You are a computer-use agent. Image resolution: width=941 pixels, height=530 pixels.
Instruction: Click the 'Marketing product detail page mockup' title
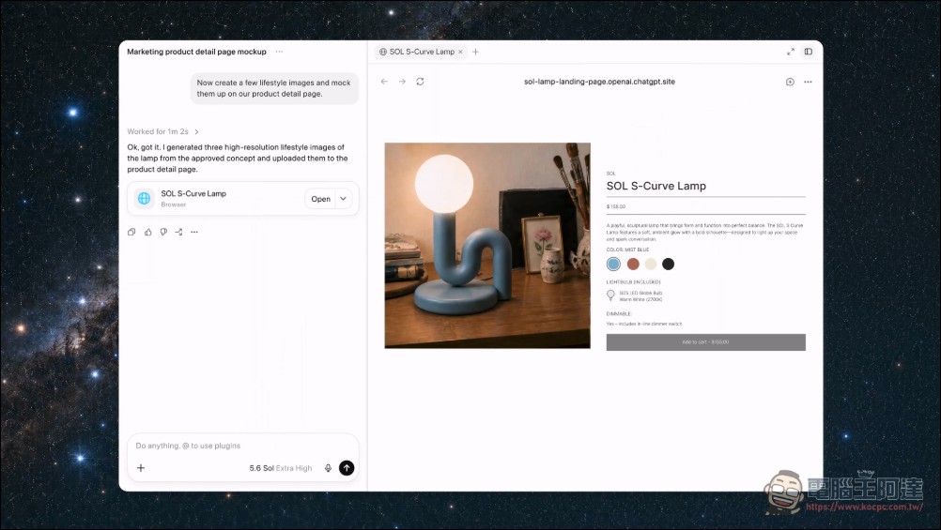coord(196,52)
